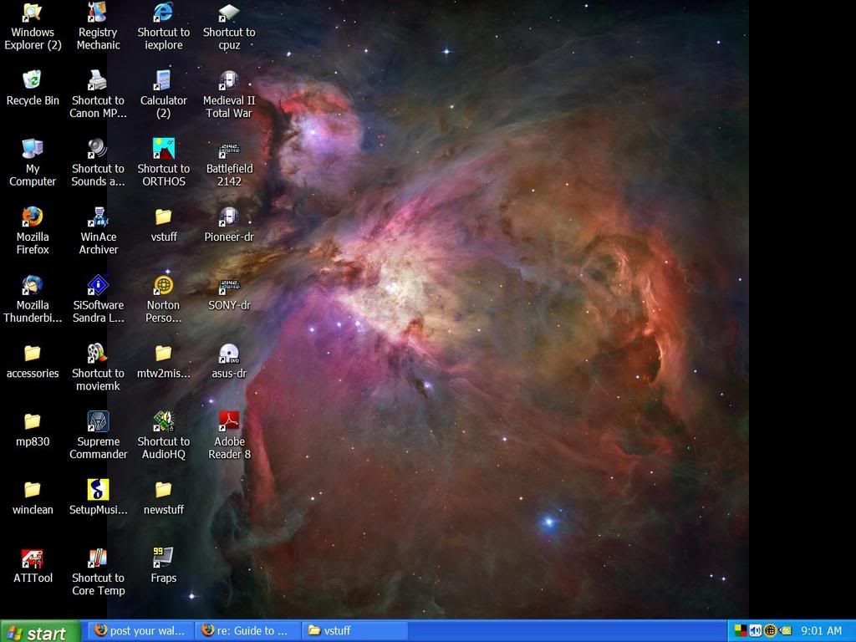Switch to the 'post your wal...' taskbar window
Image resolution: width=856 pixels, height=642 pixels.
[x=139, y=631]
